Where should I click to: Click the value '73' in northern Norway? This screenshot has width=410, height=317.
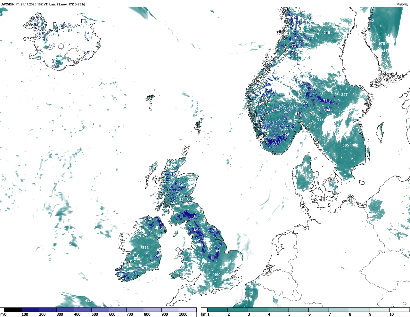(294, 46)
